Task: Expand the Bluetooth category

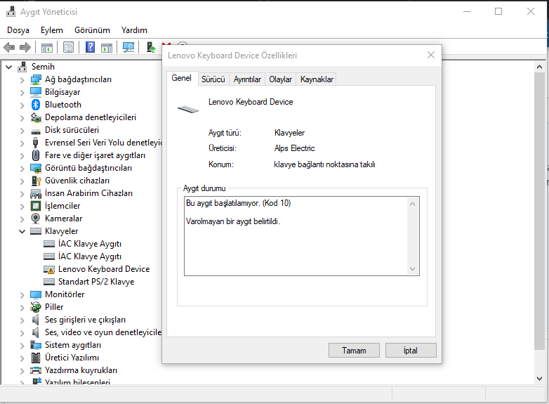Action: (x=22, y=105)
